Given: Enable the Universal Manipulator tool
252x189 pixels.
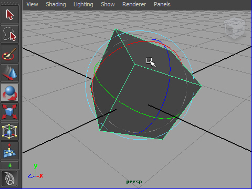Looking at the screenshot, I should click(x=9, y=131).
